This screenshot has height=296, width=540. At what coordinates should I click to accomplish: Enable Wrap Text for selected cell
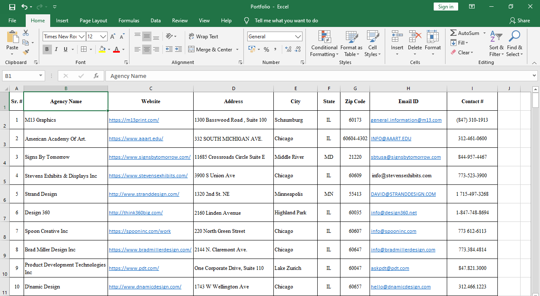[204, 36]
